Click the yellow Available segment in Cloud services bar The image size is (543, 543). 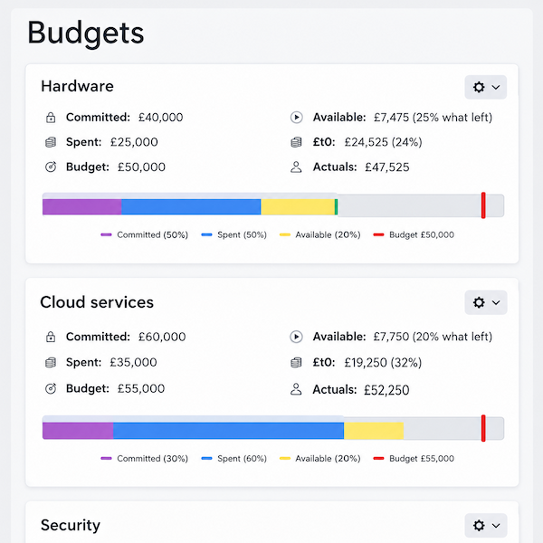click(x=374, y=431)
